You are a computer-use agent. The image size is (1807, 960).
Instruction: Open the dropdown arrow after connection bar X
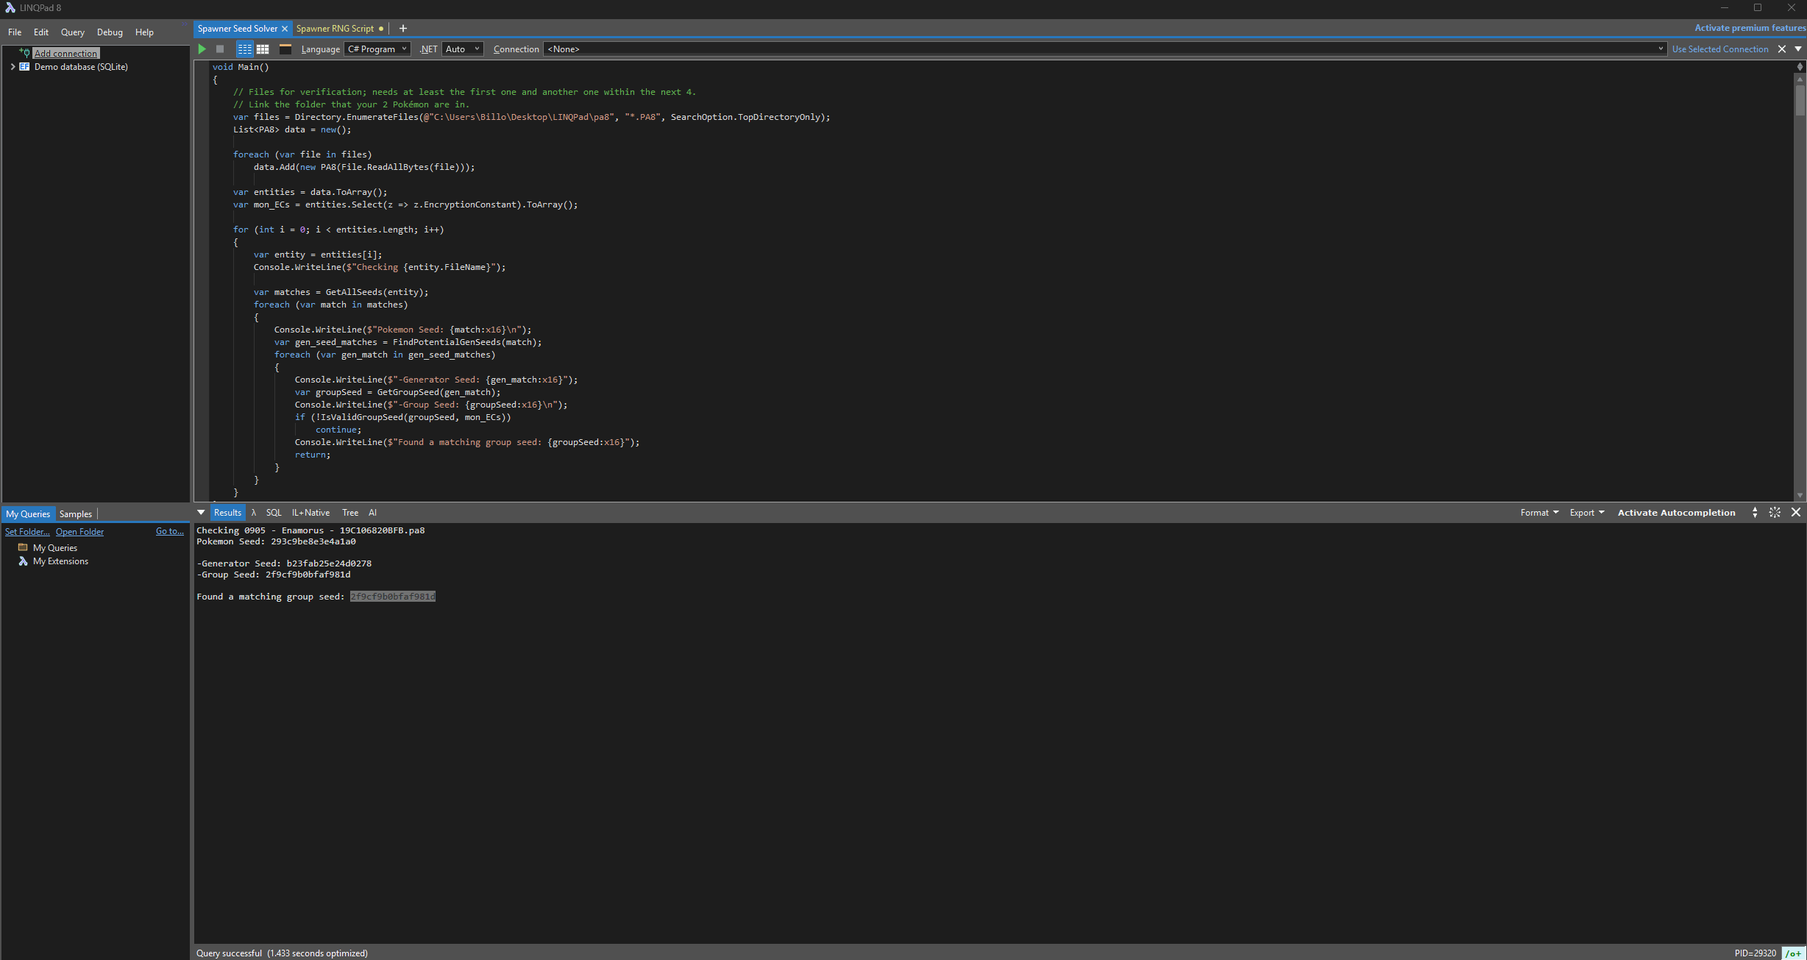(1798, 49)
